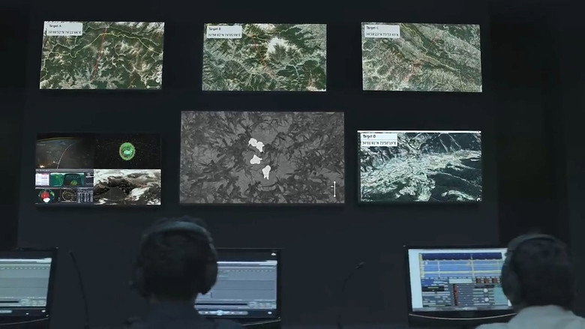This screenshot has width=585, height=329.
Task: Click the lowest white highlighted target shape
Action: pos(266,172)
